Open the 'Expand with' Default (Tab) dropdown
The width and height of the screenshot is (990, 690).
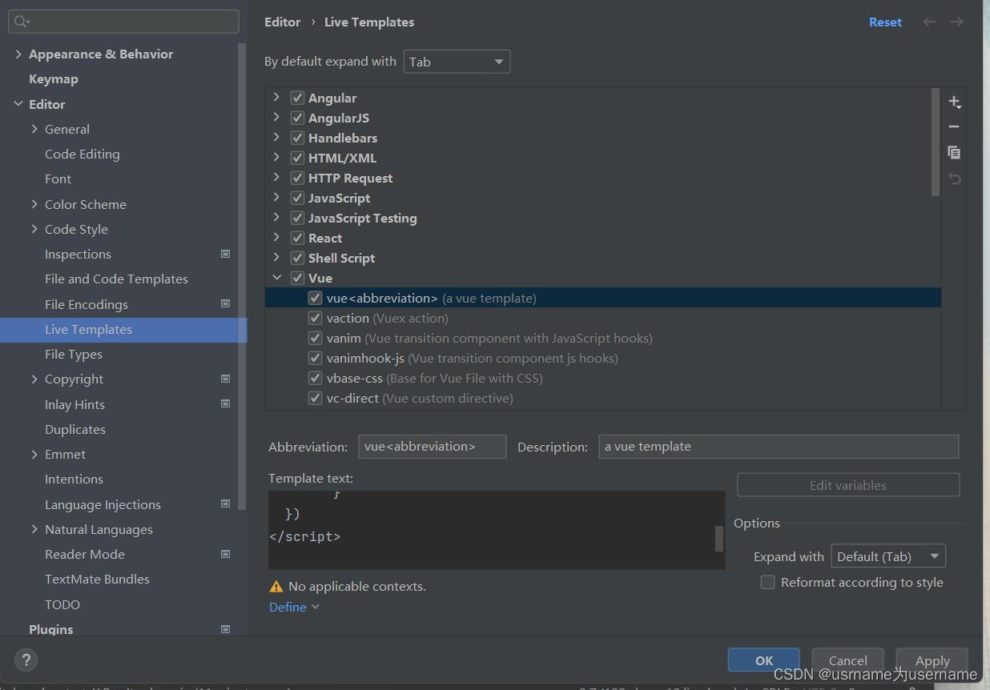[x=888, y=556]
